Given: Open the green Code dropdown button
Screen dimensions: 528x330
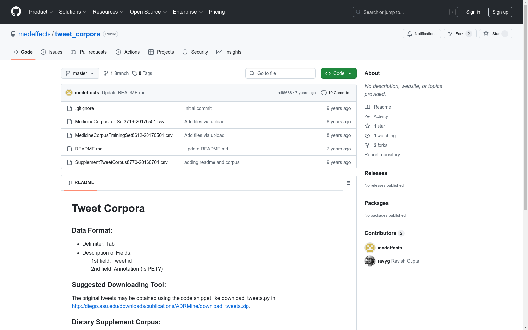Looking at the screenshot, I should point(339,73).
